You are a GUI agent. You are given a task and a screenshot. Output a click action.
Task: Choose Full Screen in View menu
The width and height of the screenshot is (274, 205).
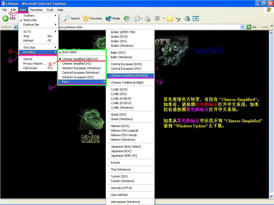38,68
